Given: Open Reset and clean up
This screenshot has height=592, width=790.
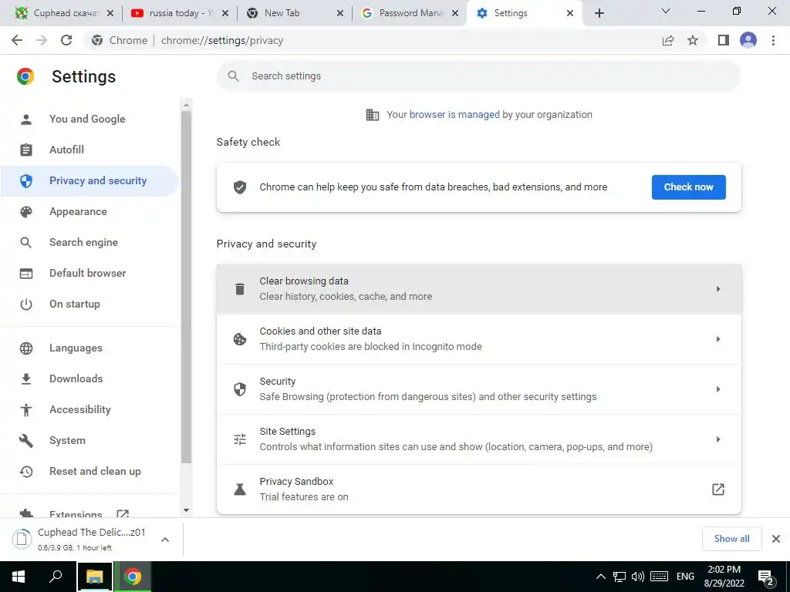Looking at the screenshot, I should click(x=95, y=472).
